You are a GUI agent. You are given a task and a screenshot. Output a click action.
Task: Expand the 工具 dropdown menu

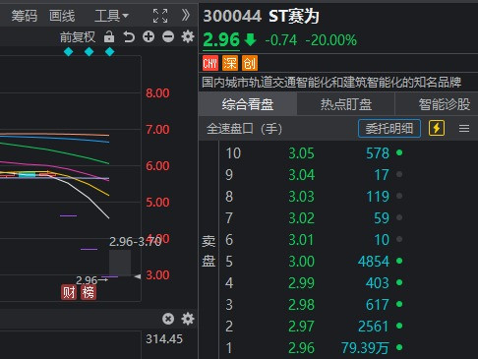coord(111,16)
